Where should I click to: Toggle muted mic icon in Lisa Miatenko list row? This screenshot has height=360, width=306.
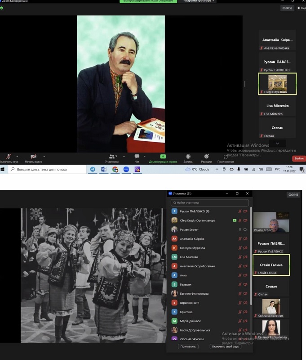click(240, 257)
